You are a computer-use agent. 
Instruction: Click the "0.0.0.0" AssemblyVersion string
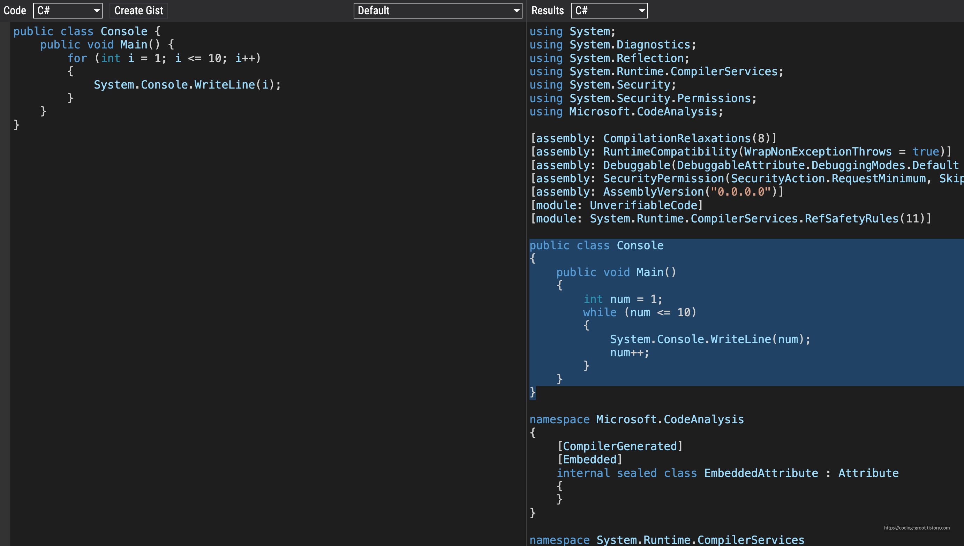(740, 192)
